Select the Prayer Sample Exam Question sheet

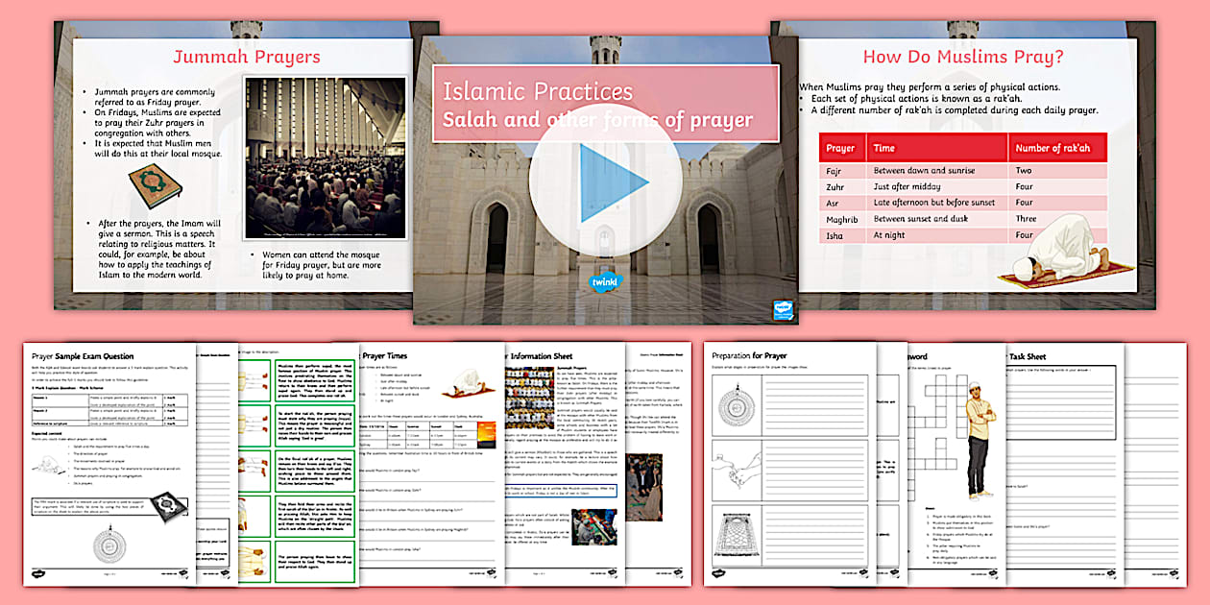pyautogui.click(x=110, y=461)
